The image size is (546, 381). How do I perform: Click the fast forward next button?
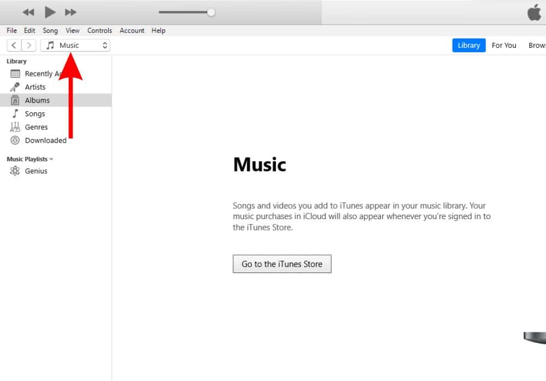70,12
